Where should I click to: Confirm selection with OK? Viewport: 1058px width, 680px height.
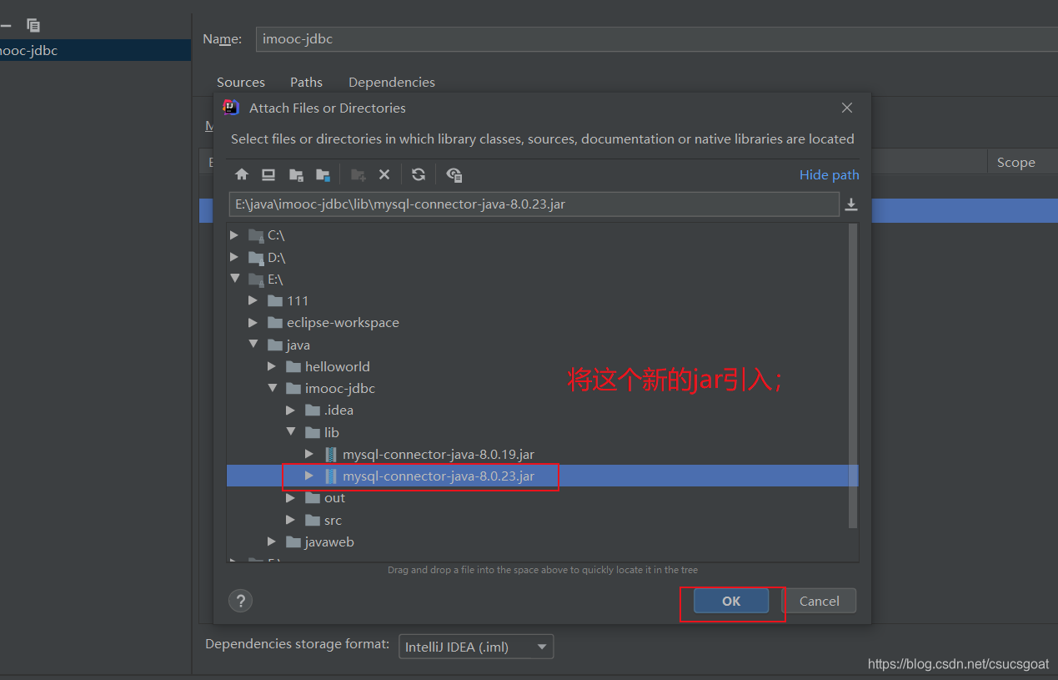(x=731, y=601)
